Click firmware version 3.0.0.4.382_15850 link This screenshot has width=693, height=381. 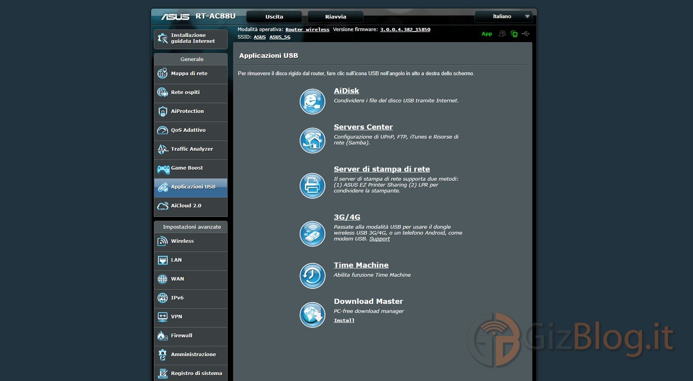[405, 29]
